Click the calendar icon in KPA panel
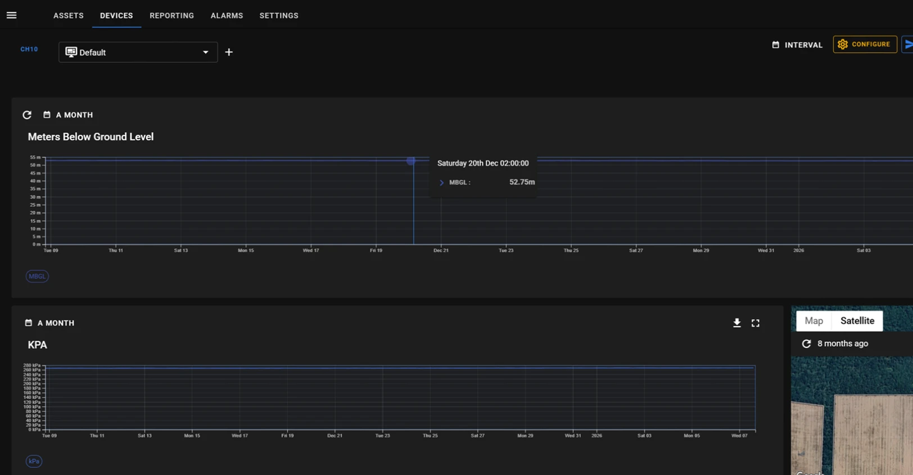 [x=29, y=323]
